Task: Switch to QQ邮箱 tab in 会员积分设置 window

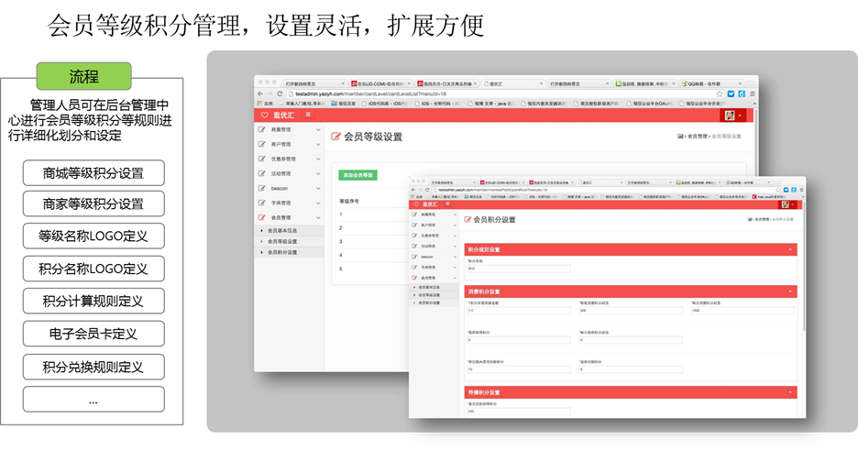Action: [747, 182]
